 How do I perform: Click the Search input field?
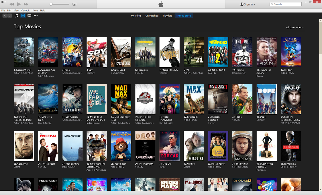tap(285, 4)
